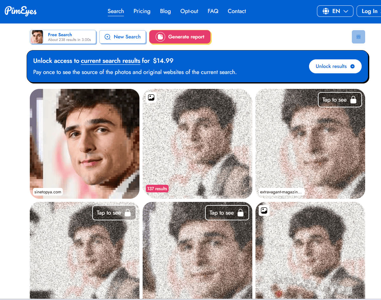
Task: Click the arrow in Unlock results
Action: coord(352,66)
